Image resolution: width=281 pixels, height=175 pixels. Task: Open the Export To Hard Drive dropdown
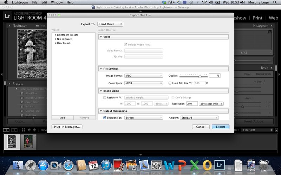pyautogui.click(x=110, y=24)
